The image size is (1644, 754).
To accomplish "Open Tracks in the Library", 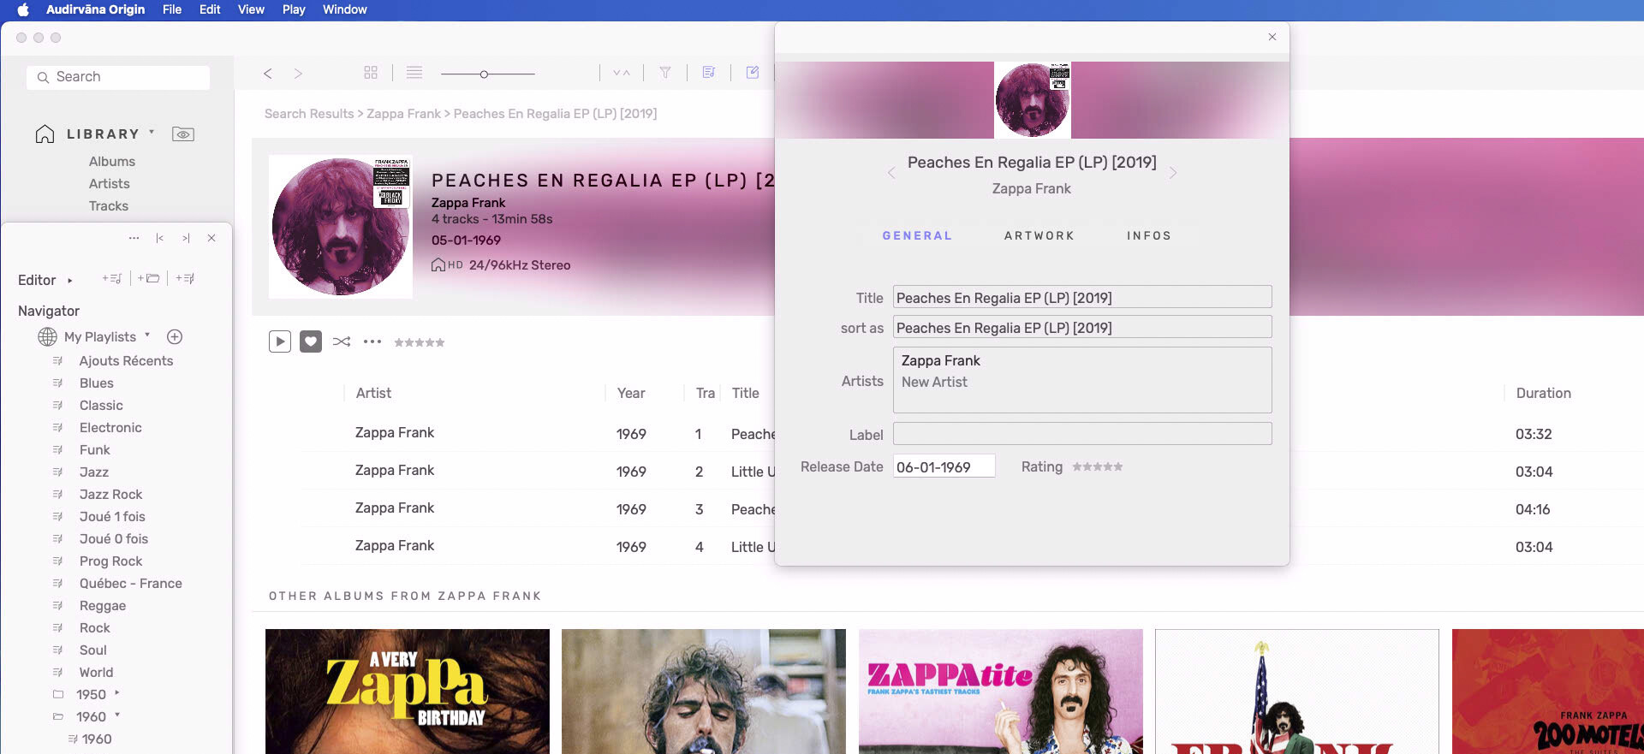I will [x=109, y=206].
